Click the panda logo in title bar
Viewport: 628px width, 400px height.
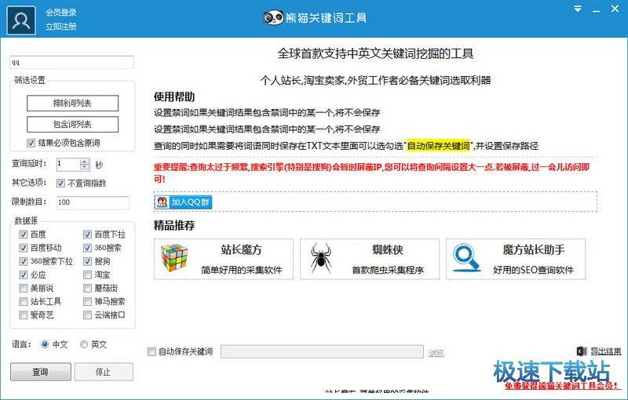(272, 17)
